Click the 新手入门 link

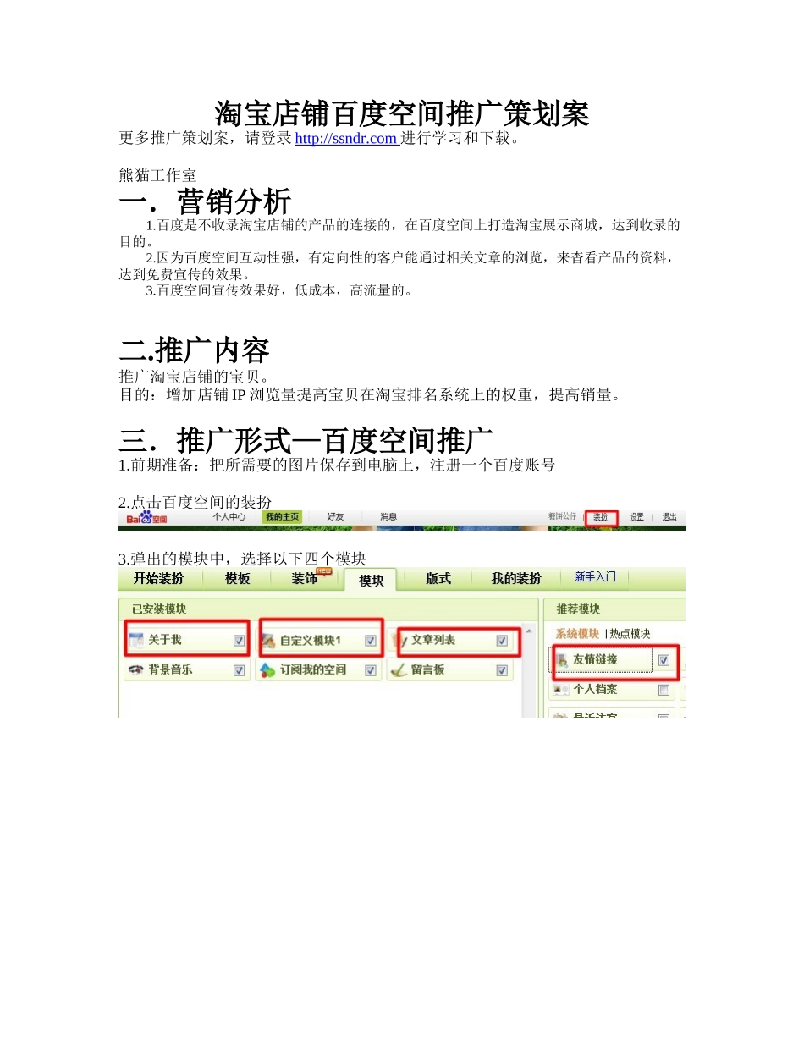596,577
